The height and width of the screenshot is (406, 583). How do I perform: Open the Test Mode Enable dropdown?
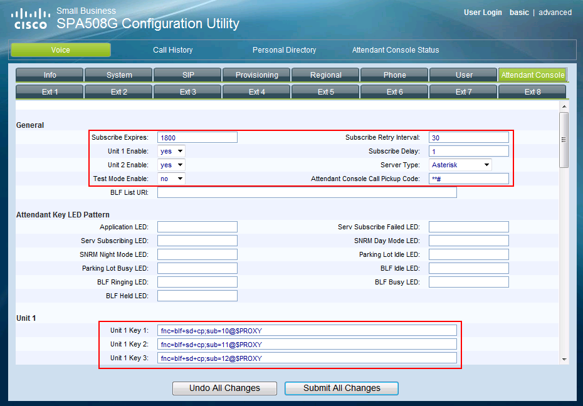[x=171, y=179]
